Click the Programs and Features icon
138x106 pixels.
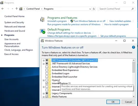coord(42,19)
